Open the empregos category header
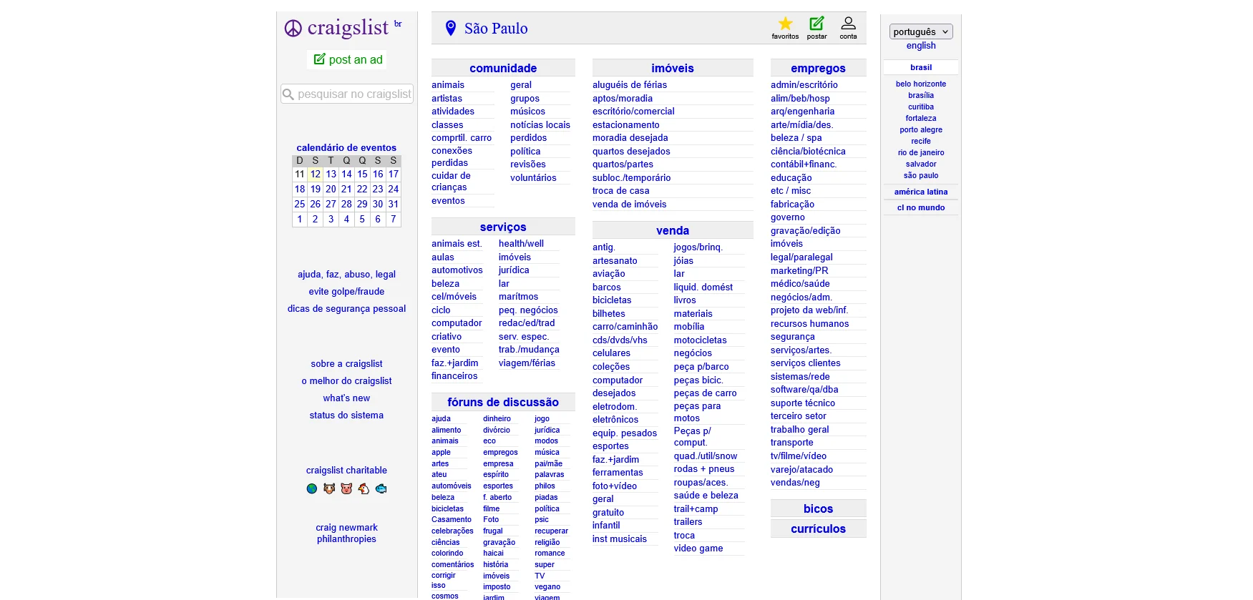This screenshot has width=1253, height=600. click(818, 69)
